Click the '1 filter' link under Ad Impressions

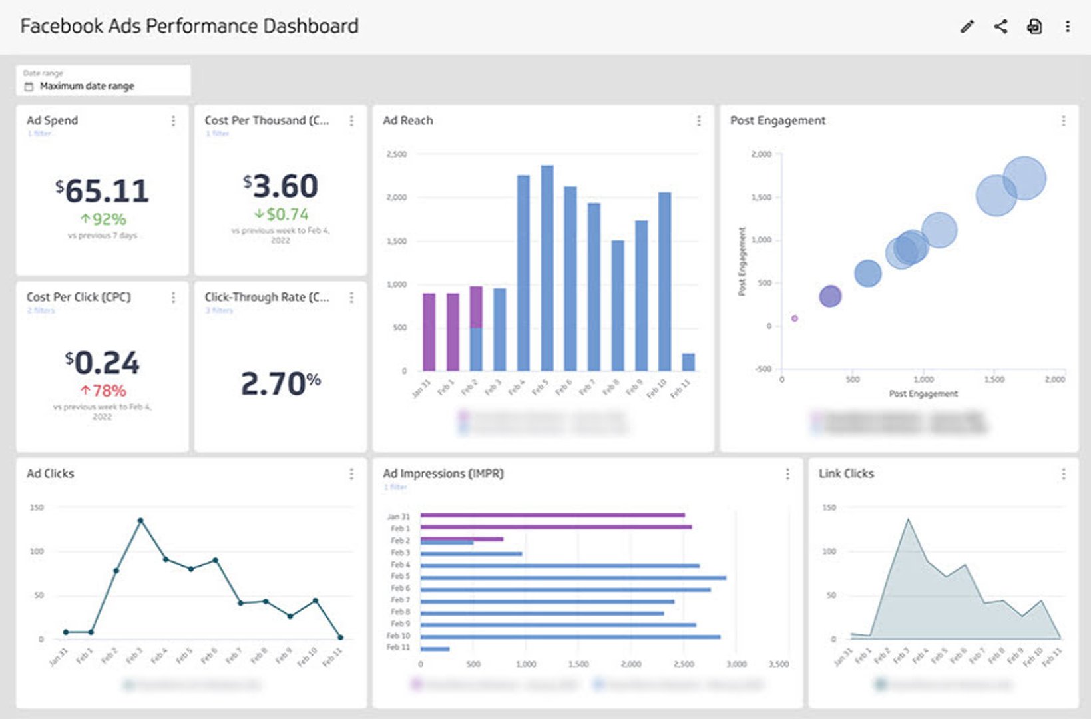(x=395, y=487)
